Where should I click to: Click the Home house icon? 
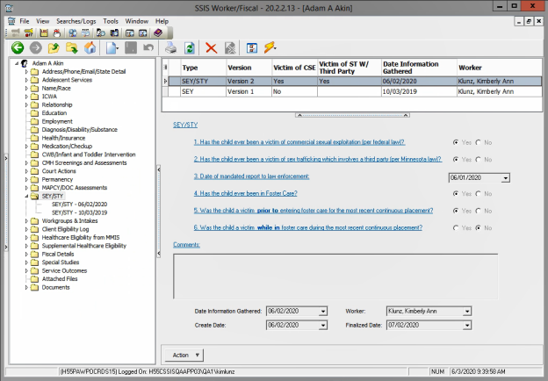90,47
